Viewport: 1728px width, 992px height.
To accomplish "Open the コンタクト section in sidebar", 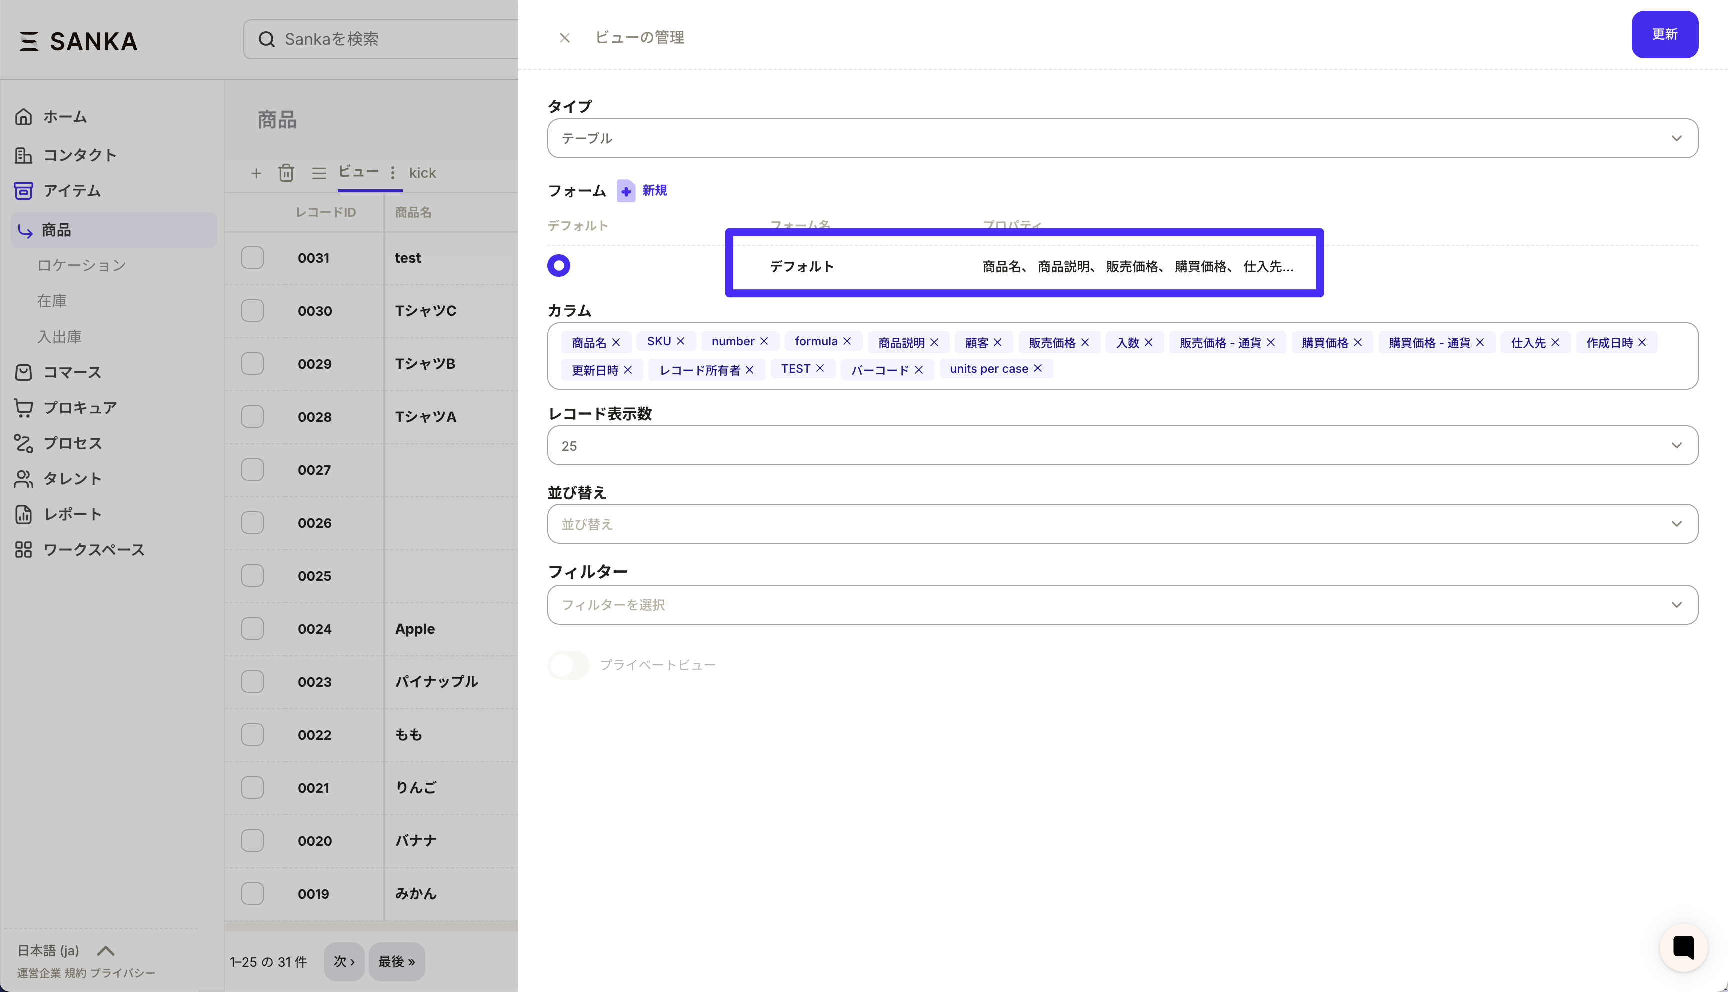I will pos(24,155).
